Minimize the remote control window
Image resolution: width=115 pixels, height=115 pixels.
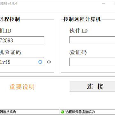click(x=103, y=4)
